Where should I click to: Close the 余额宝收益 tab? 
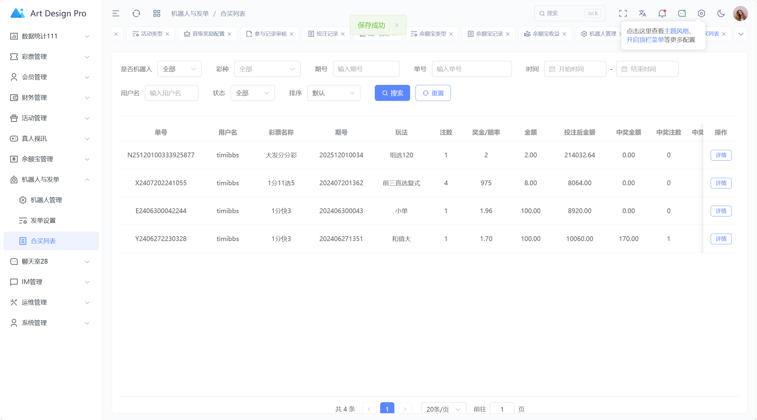[x=565, y=34]
